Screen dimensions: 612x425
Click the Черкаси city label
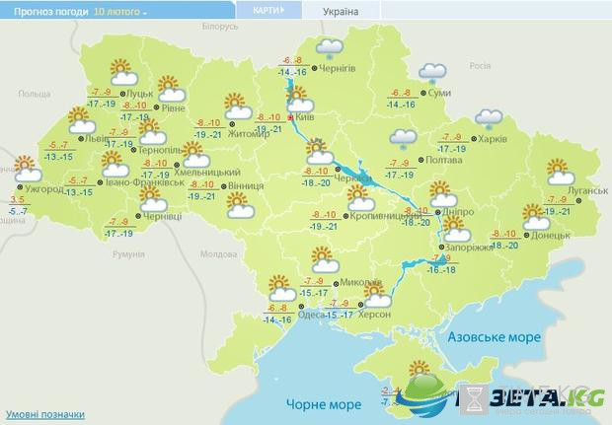[x=352, y=178]
